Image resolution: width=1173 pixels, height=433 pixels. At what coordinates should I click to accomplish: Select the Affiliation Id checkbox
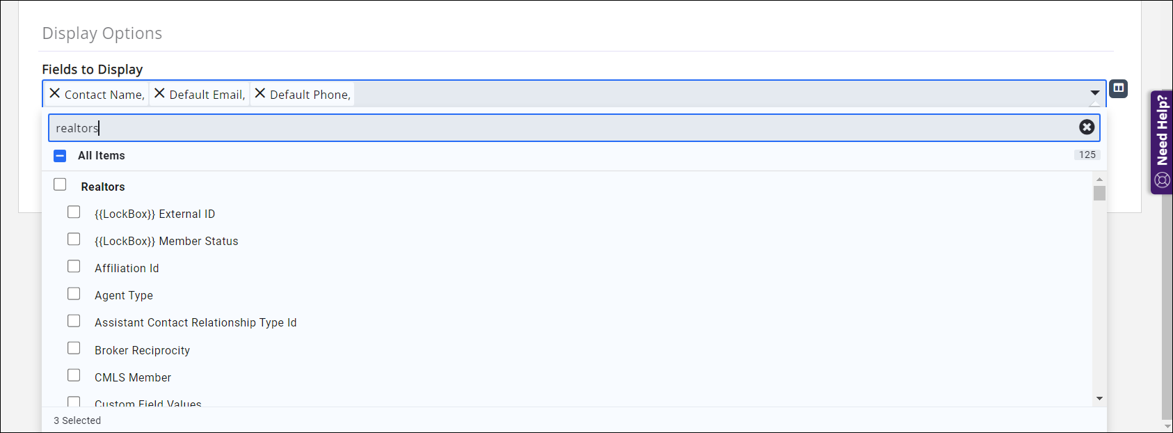pos(74,265)
